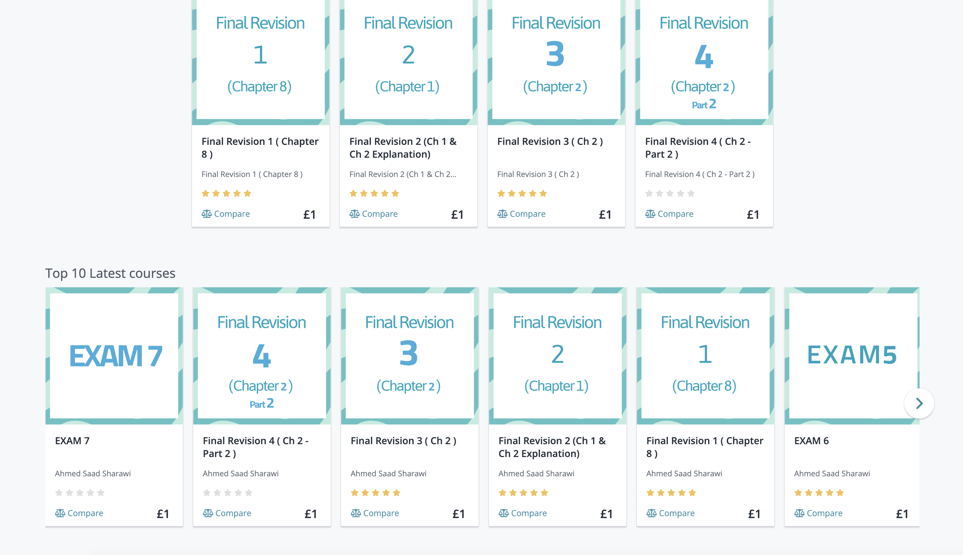
Task: Click star rating for EXAM 7
Action: (80, 493)
